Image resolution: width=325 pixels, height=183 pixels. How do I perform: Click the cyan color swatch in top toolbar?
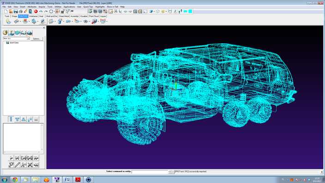click(190, 11)
